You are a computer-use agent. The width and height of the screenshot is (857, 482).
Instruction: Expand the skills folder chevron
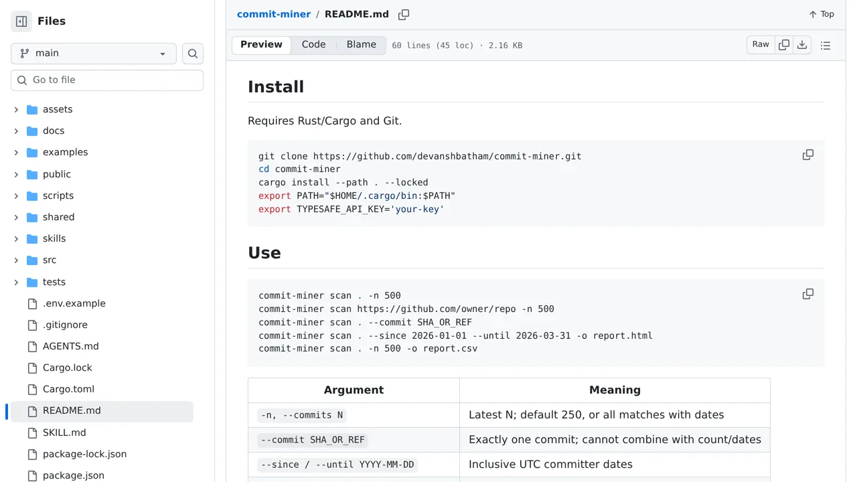16,238
